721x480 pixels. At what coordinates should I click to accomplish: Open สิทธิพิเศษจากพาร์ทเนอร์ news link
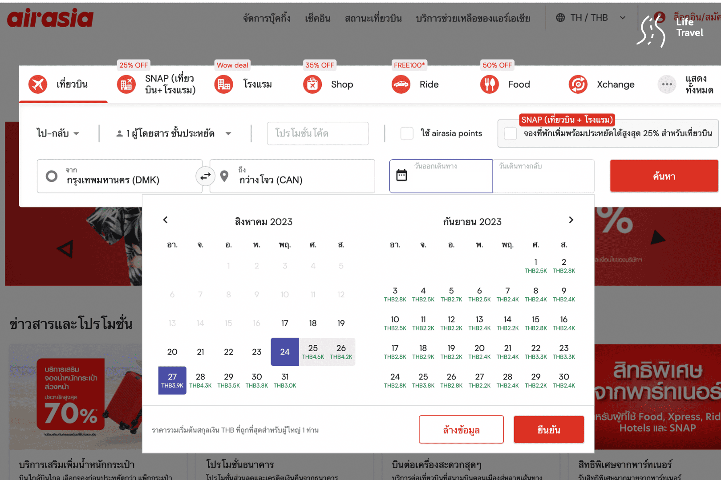(625, 464)
